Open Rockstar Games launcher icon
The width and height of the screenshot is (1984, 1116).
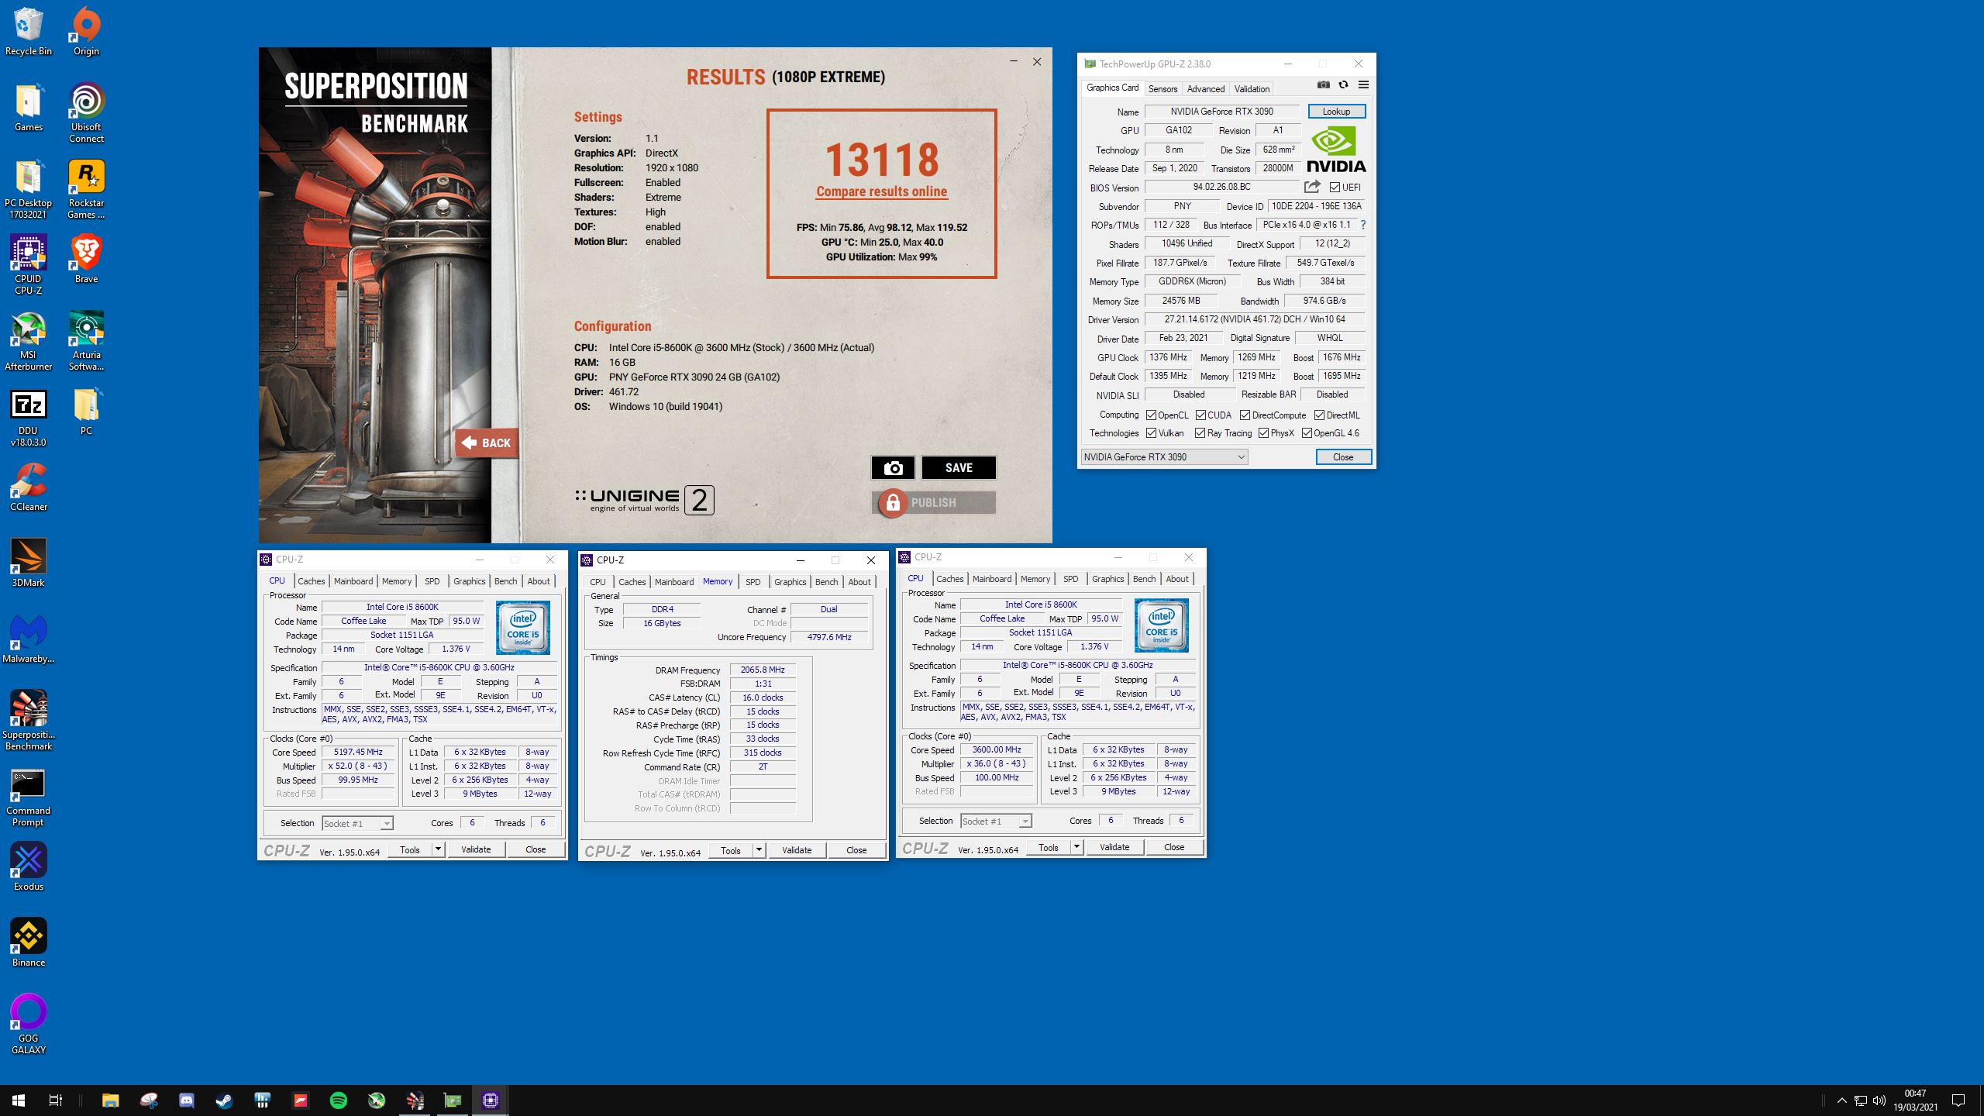(86, 190)
